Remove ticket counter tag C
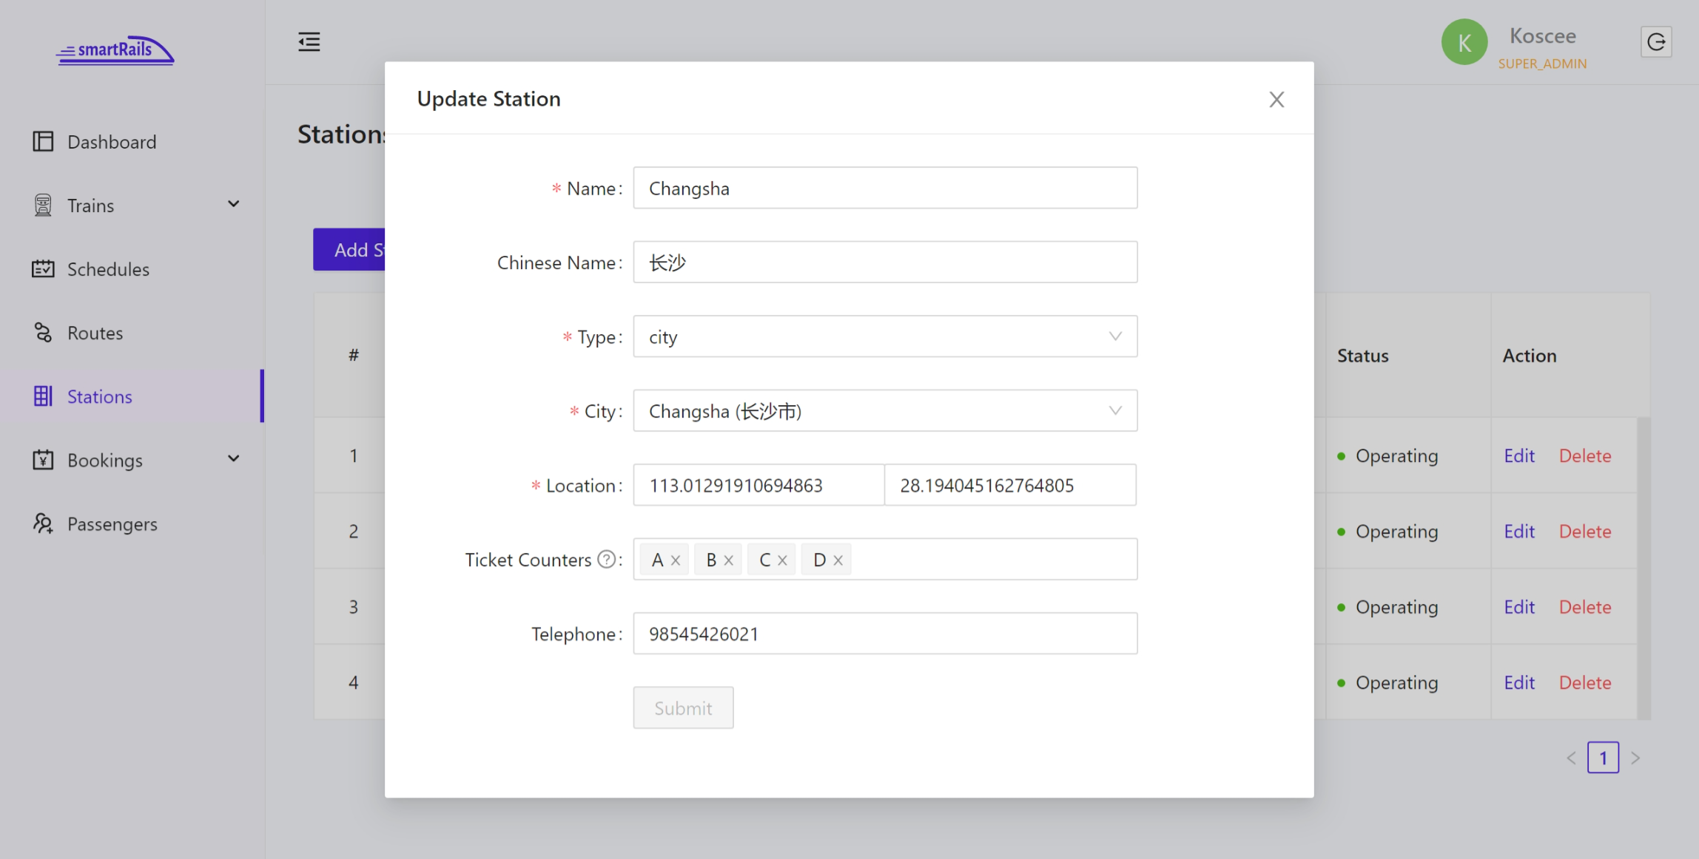Screen dimensions: 1699x859 784,560
